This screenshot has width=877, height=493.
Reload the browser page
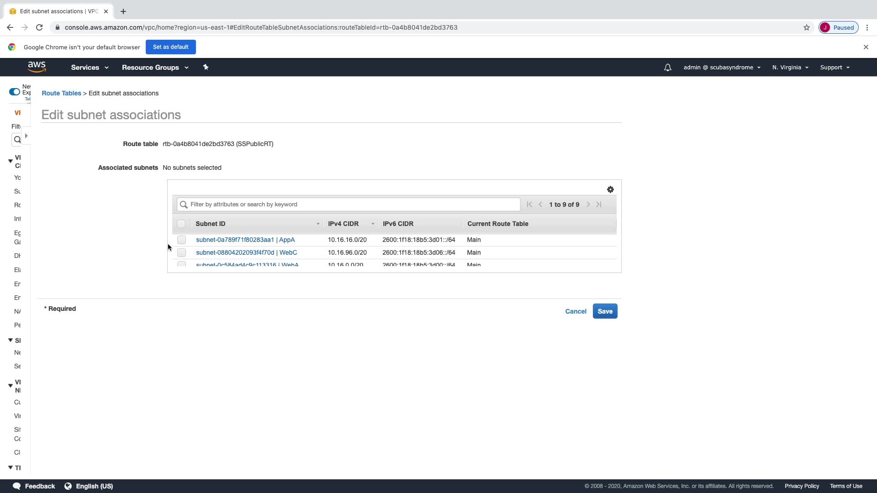tap(39, 27)
